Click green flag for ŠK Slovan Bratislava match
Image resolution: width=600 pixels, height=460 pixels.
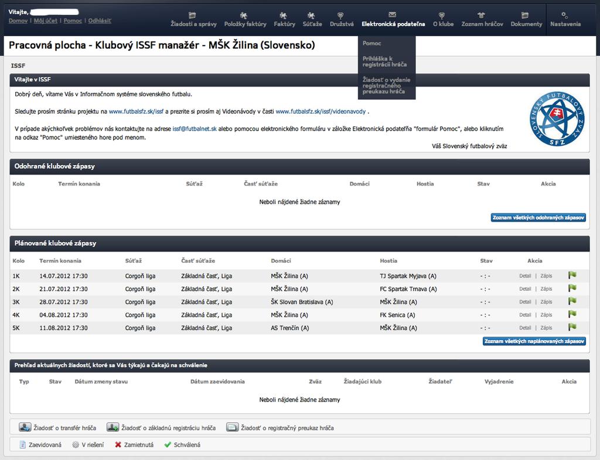572,301
